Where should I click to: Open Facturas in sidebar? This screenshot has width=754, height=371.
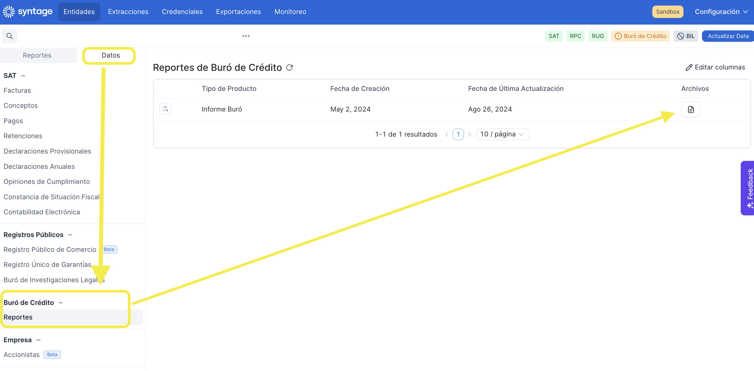pyautogui.click(x=17, y=90)
